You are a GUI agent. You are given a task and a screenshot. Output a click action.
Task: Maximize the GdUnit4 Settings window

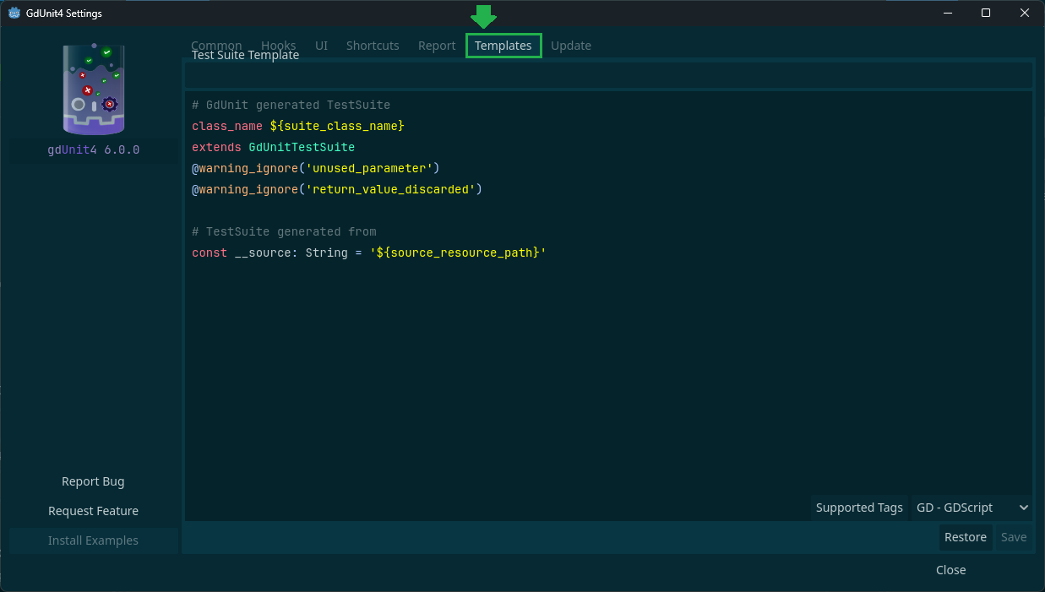[986, 13]
